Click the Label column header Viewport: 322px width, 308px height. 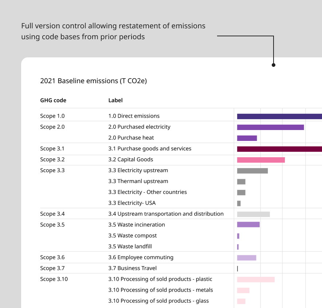pyautogui.click(x=115, y=100)
